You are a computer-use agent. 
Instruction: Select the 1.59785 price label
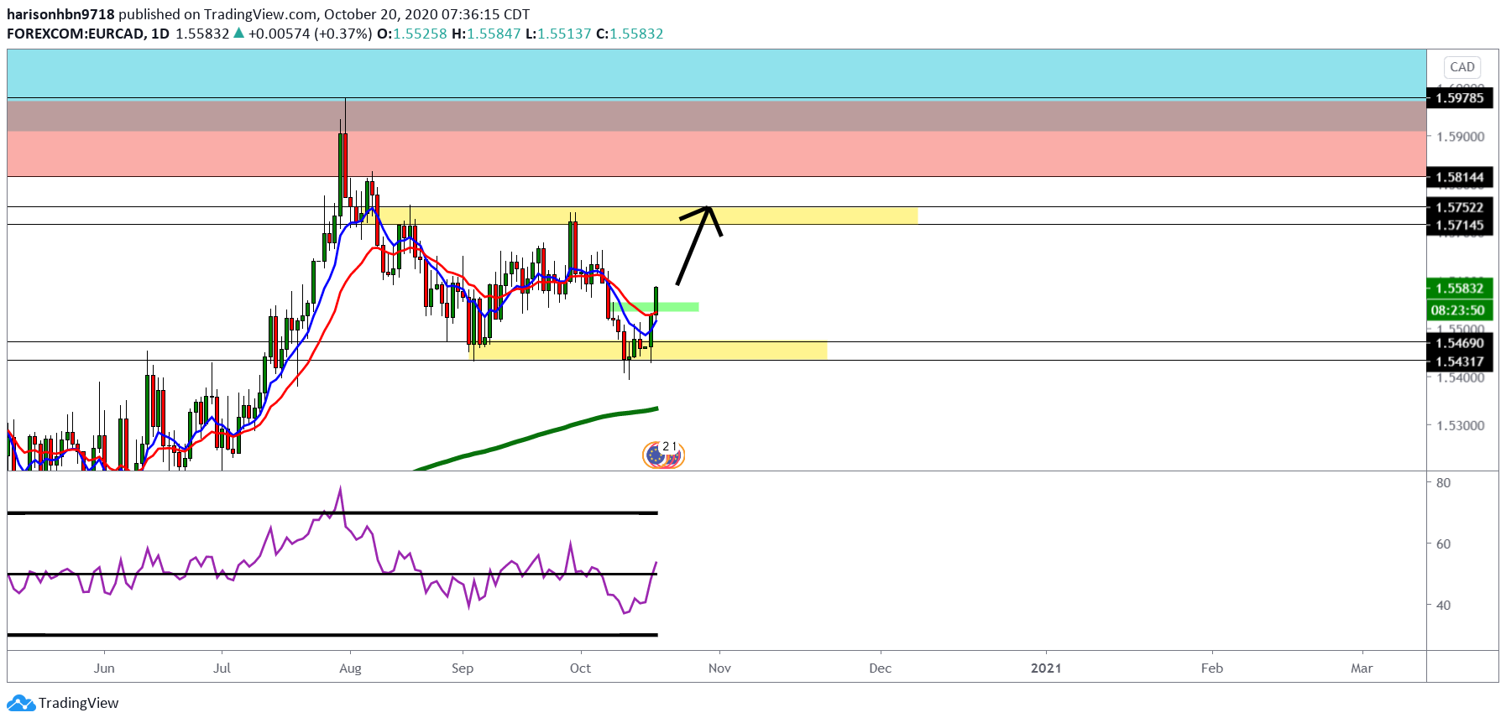pos(1460,98)
